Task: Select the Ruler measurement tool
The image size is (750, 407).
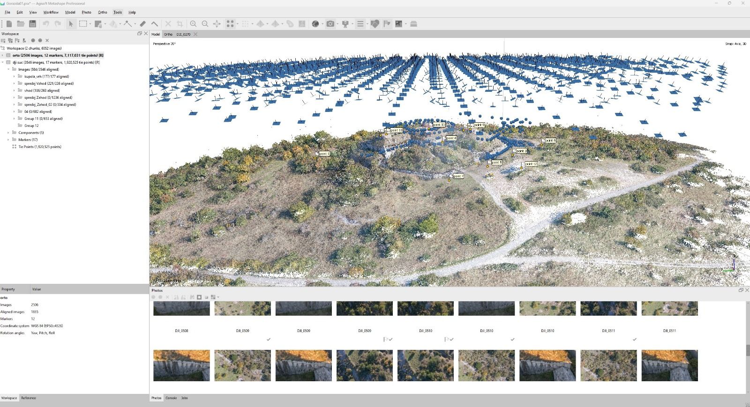Action: click(x=143, y=24)
